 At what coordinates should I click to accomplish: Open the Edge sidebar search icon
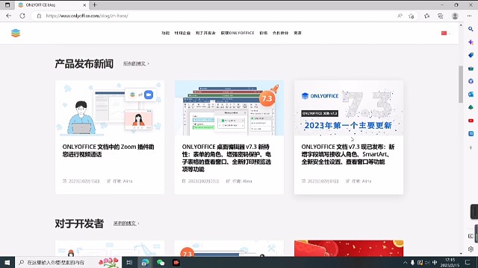click(471, 29)
